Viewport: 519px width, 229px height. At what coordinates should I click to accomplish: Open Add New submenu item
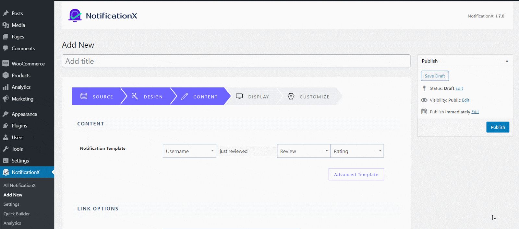(x=13, y=195)
